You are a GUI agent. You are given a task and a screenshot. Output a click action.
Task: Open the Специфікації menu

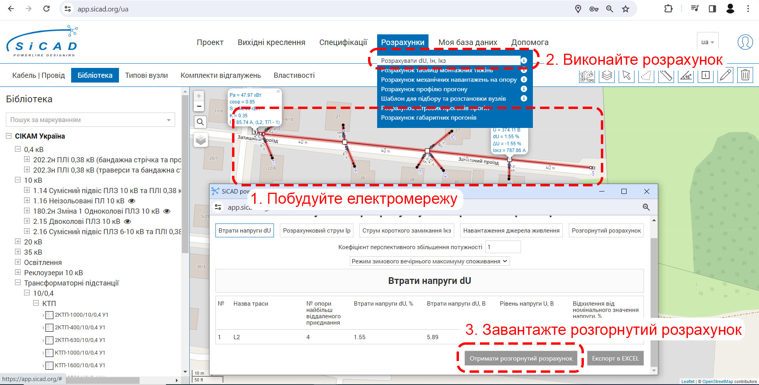(343, 42)
